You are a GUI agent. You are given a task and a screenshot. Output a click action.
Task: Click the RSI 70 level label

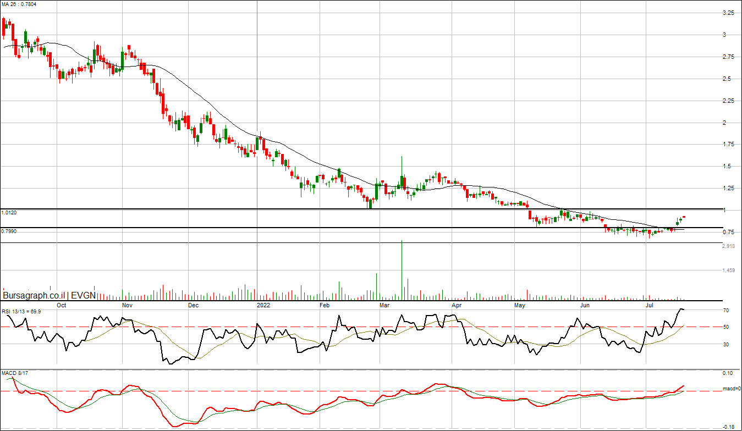726,311
